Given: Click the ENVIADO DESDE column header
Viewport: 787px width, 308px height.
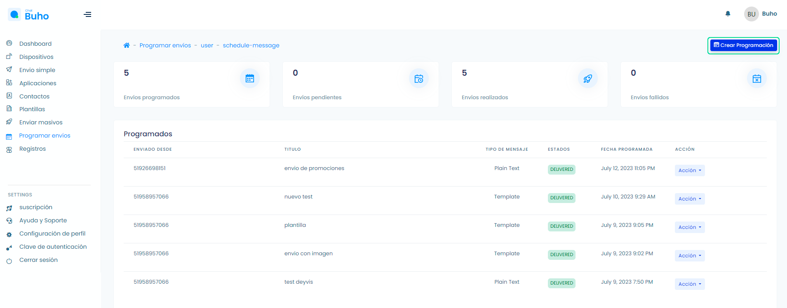Looking at the screenshot, I should pyautogui.click(x=153, y=149).
